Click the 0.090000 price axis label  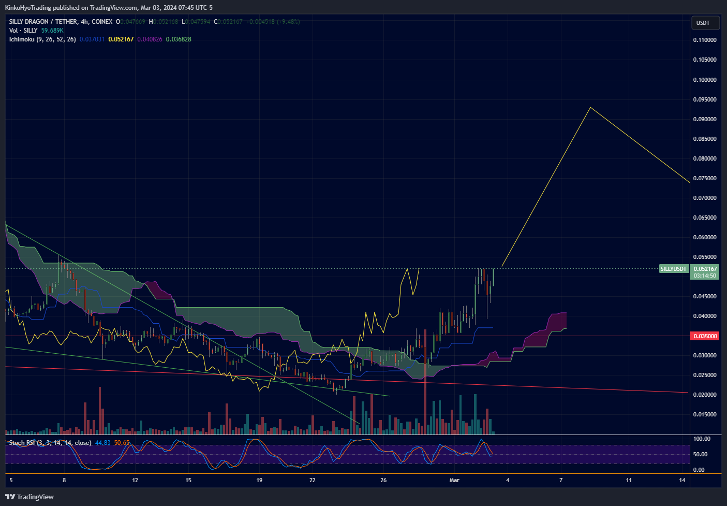tap(705, 119)
